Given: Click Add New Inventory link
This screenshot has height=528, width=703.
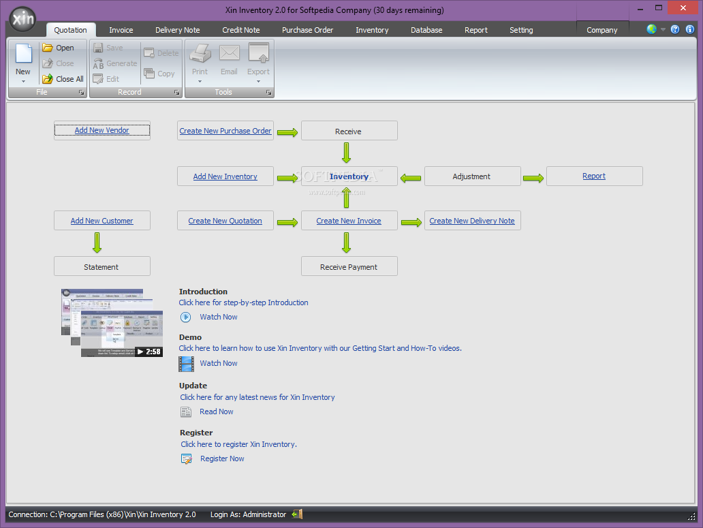Looking at the screenshot, I should (x=225, y=176).
